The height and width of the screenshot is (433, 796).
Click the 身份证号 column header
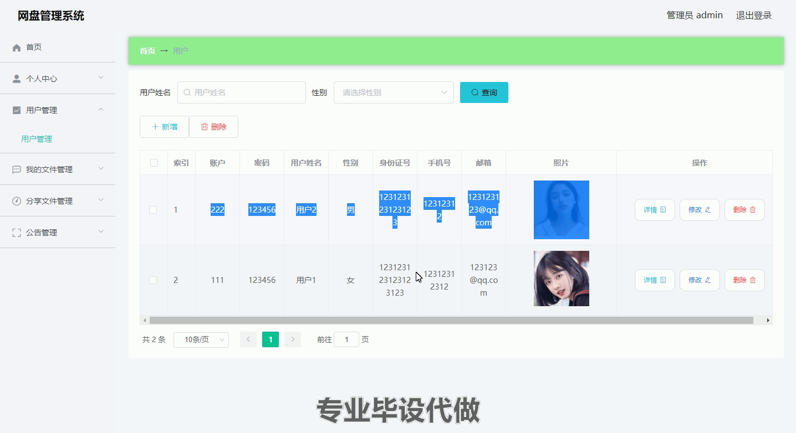(395, 163)
